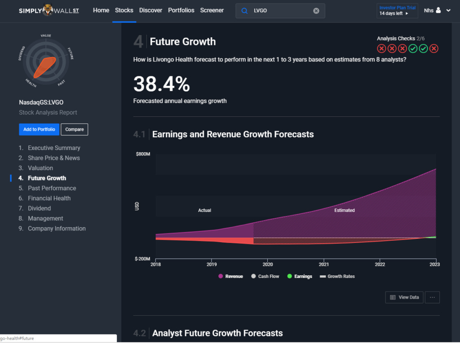460x344 pixels.
Task: Click the Analysis Checks 2/6 label
Action: (400, 39)
